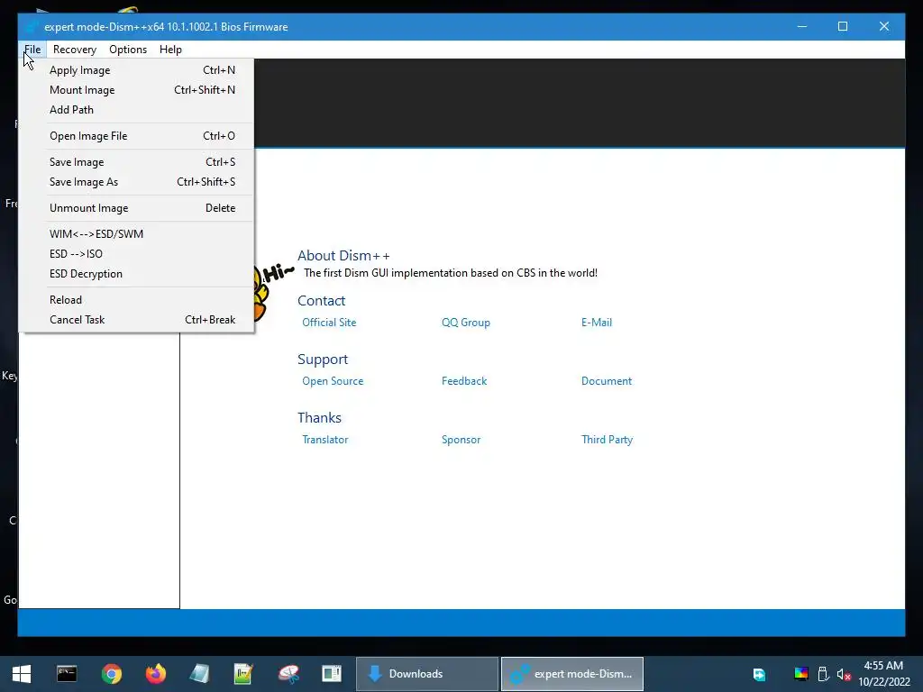Choose WIM<-->ESD/SWM conversion
Screen dimensions: 923x692
pyautogui.click(x=137, y=233)
